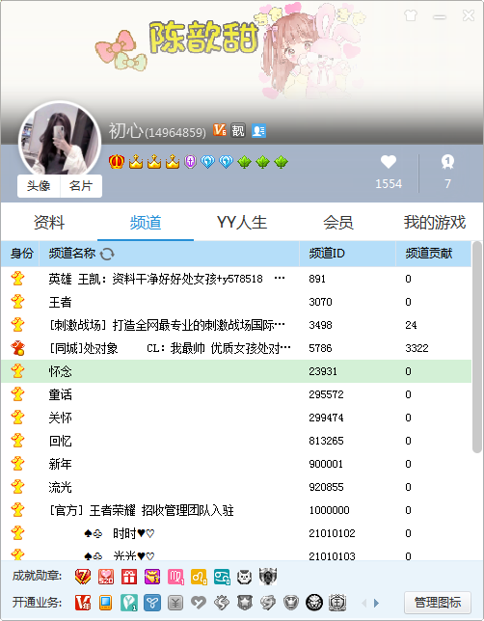Select the 新年 channel row

236,464
